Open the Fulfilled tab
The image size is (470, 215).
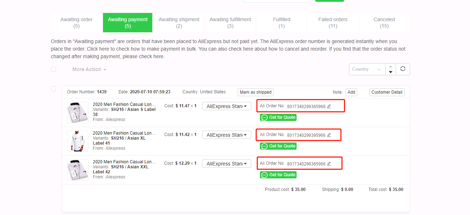(x=281, y=23)
